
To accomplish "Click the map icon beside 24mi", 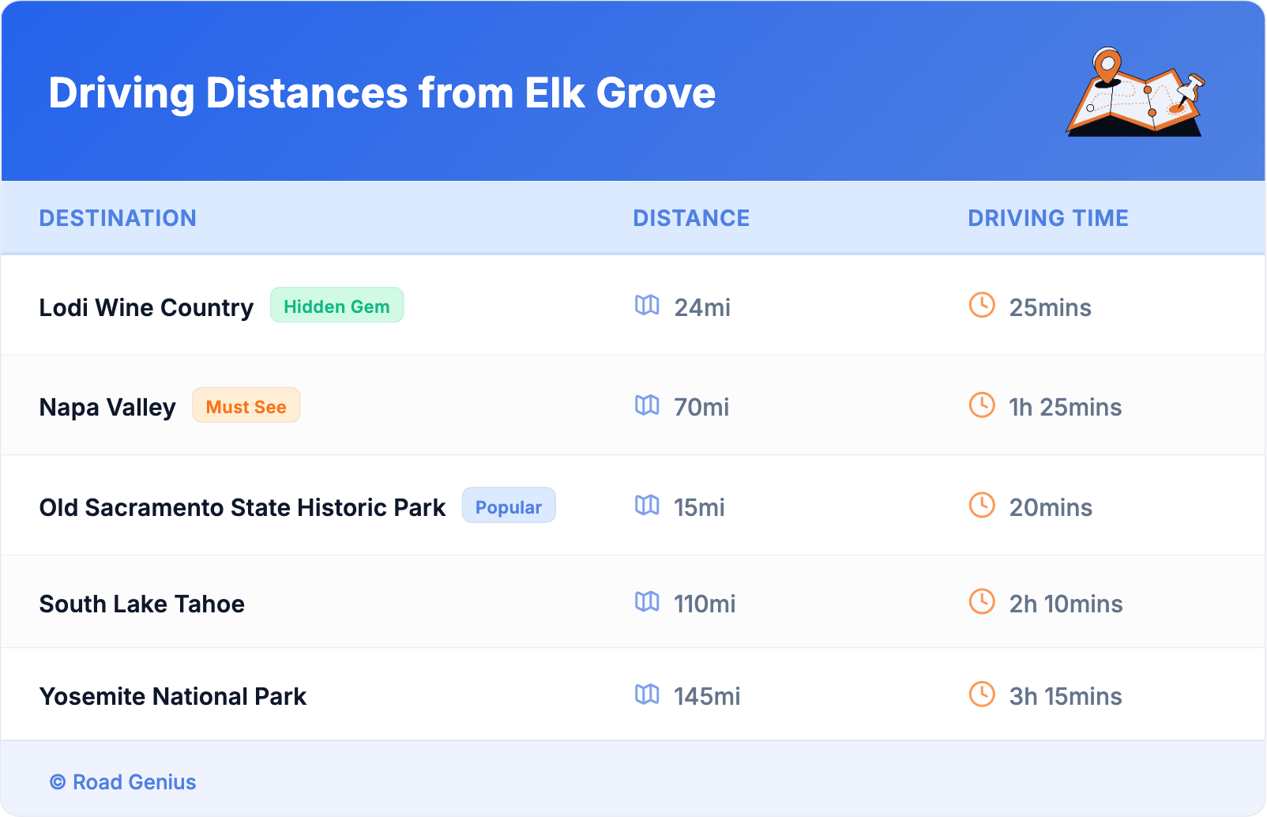I will [647, 305].
